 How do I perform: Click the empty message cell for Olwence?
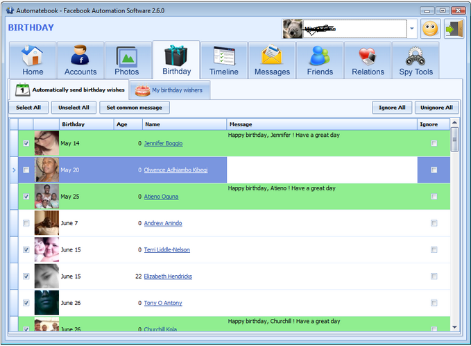point(322,170)
